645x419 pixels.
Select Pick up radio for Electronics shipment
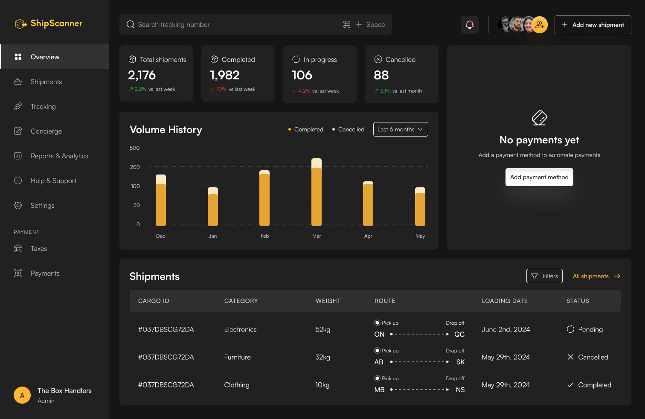[x=377, y=323]
